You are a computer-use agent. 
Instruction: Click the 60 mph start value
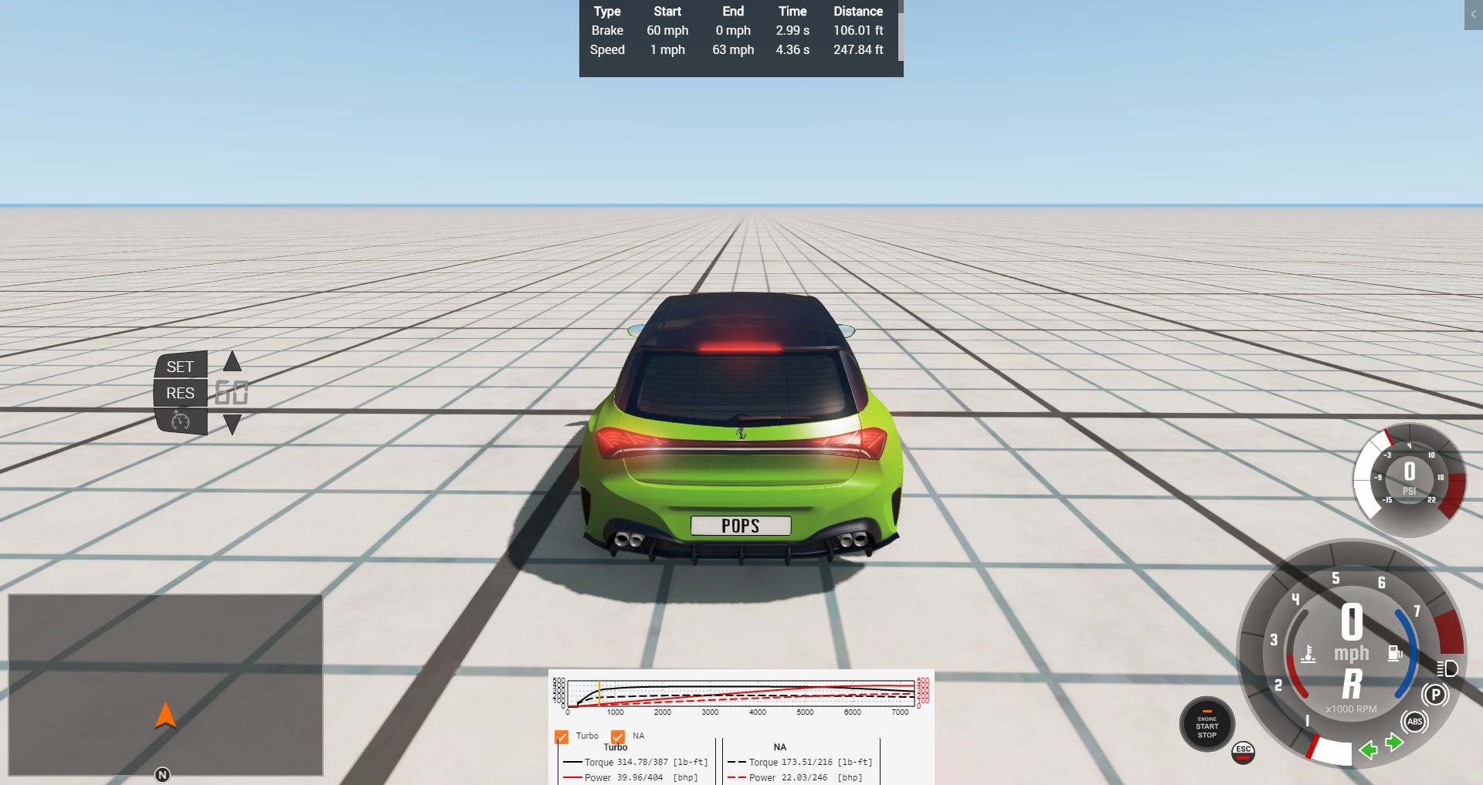pyautogui.click(x=667, y=30)
